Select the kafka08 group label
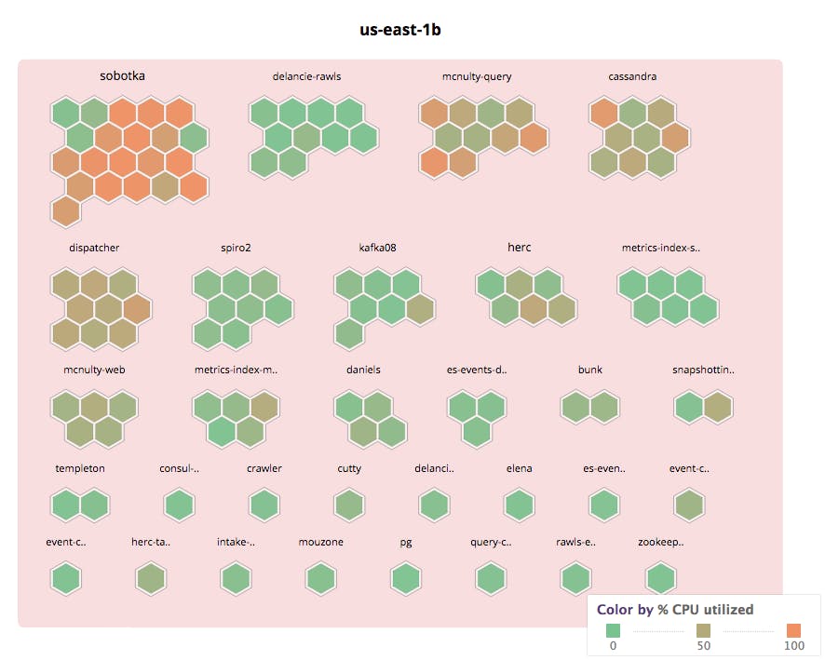825x660 pixels. (378, 248)
